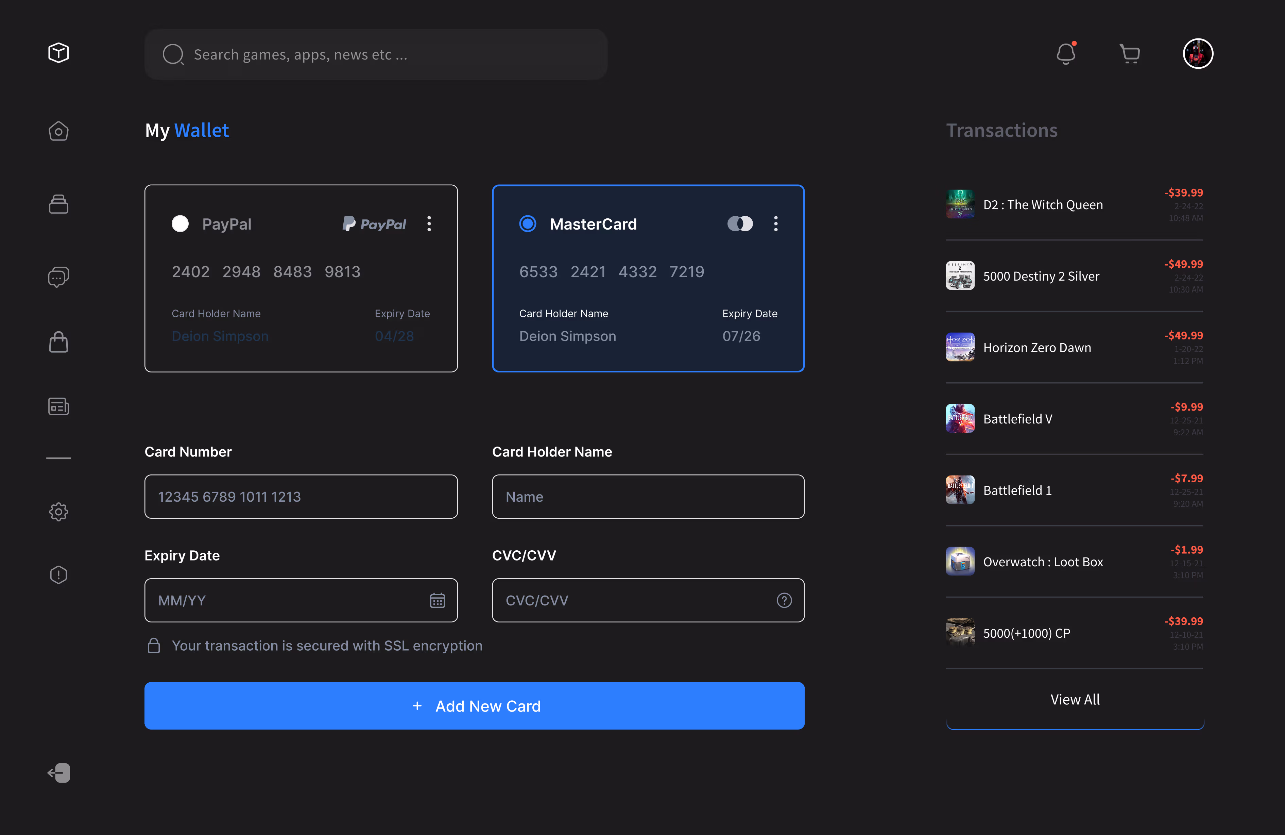Screen dimensions: 1285x835
Task: Open the shopping cart icon
Action: click(x=1130, y=53)
